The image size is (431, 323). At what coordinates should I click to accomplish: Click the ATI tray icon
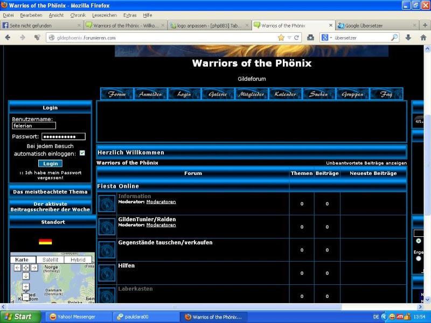click(400, 317)
